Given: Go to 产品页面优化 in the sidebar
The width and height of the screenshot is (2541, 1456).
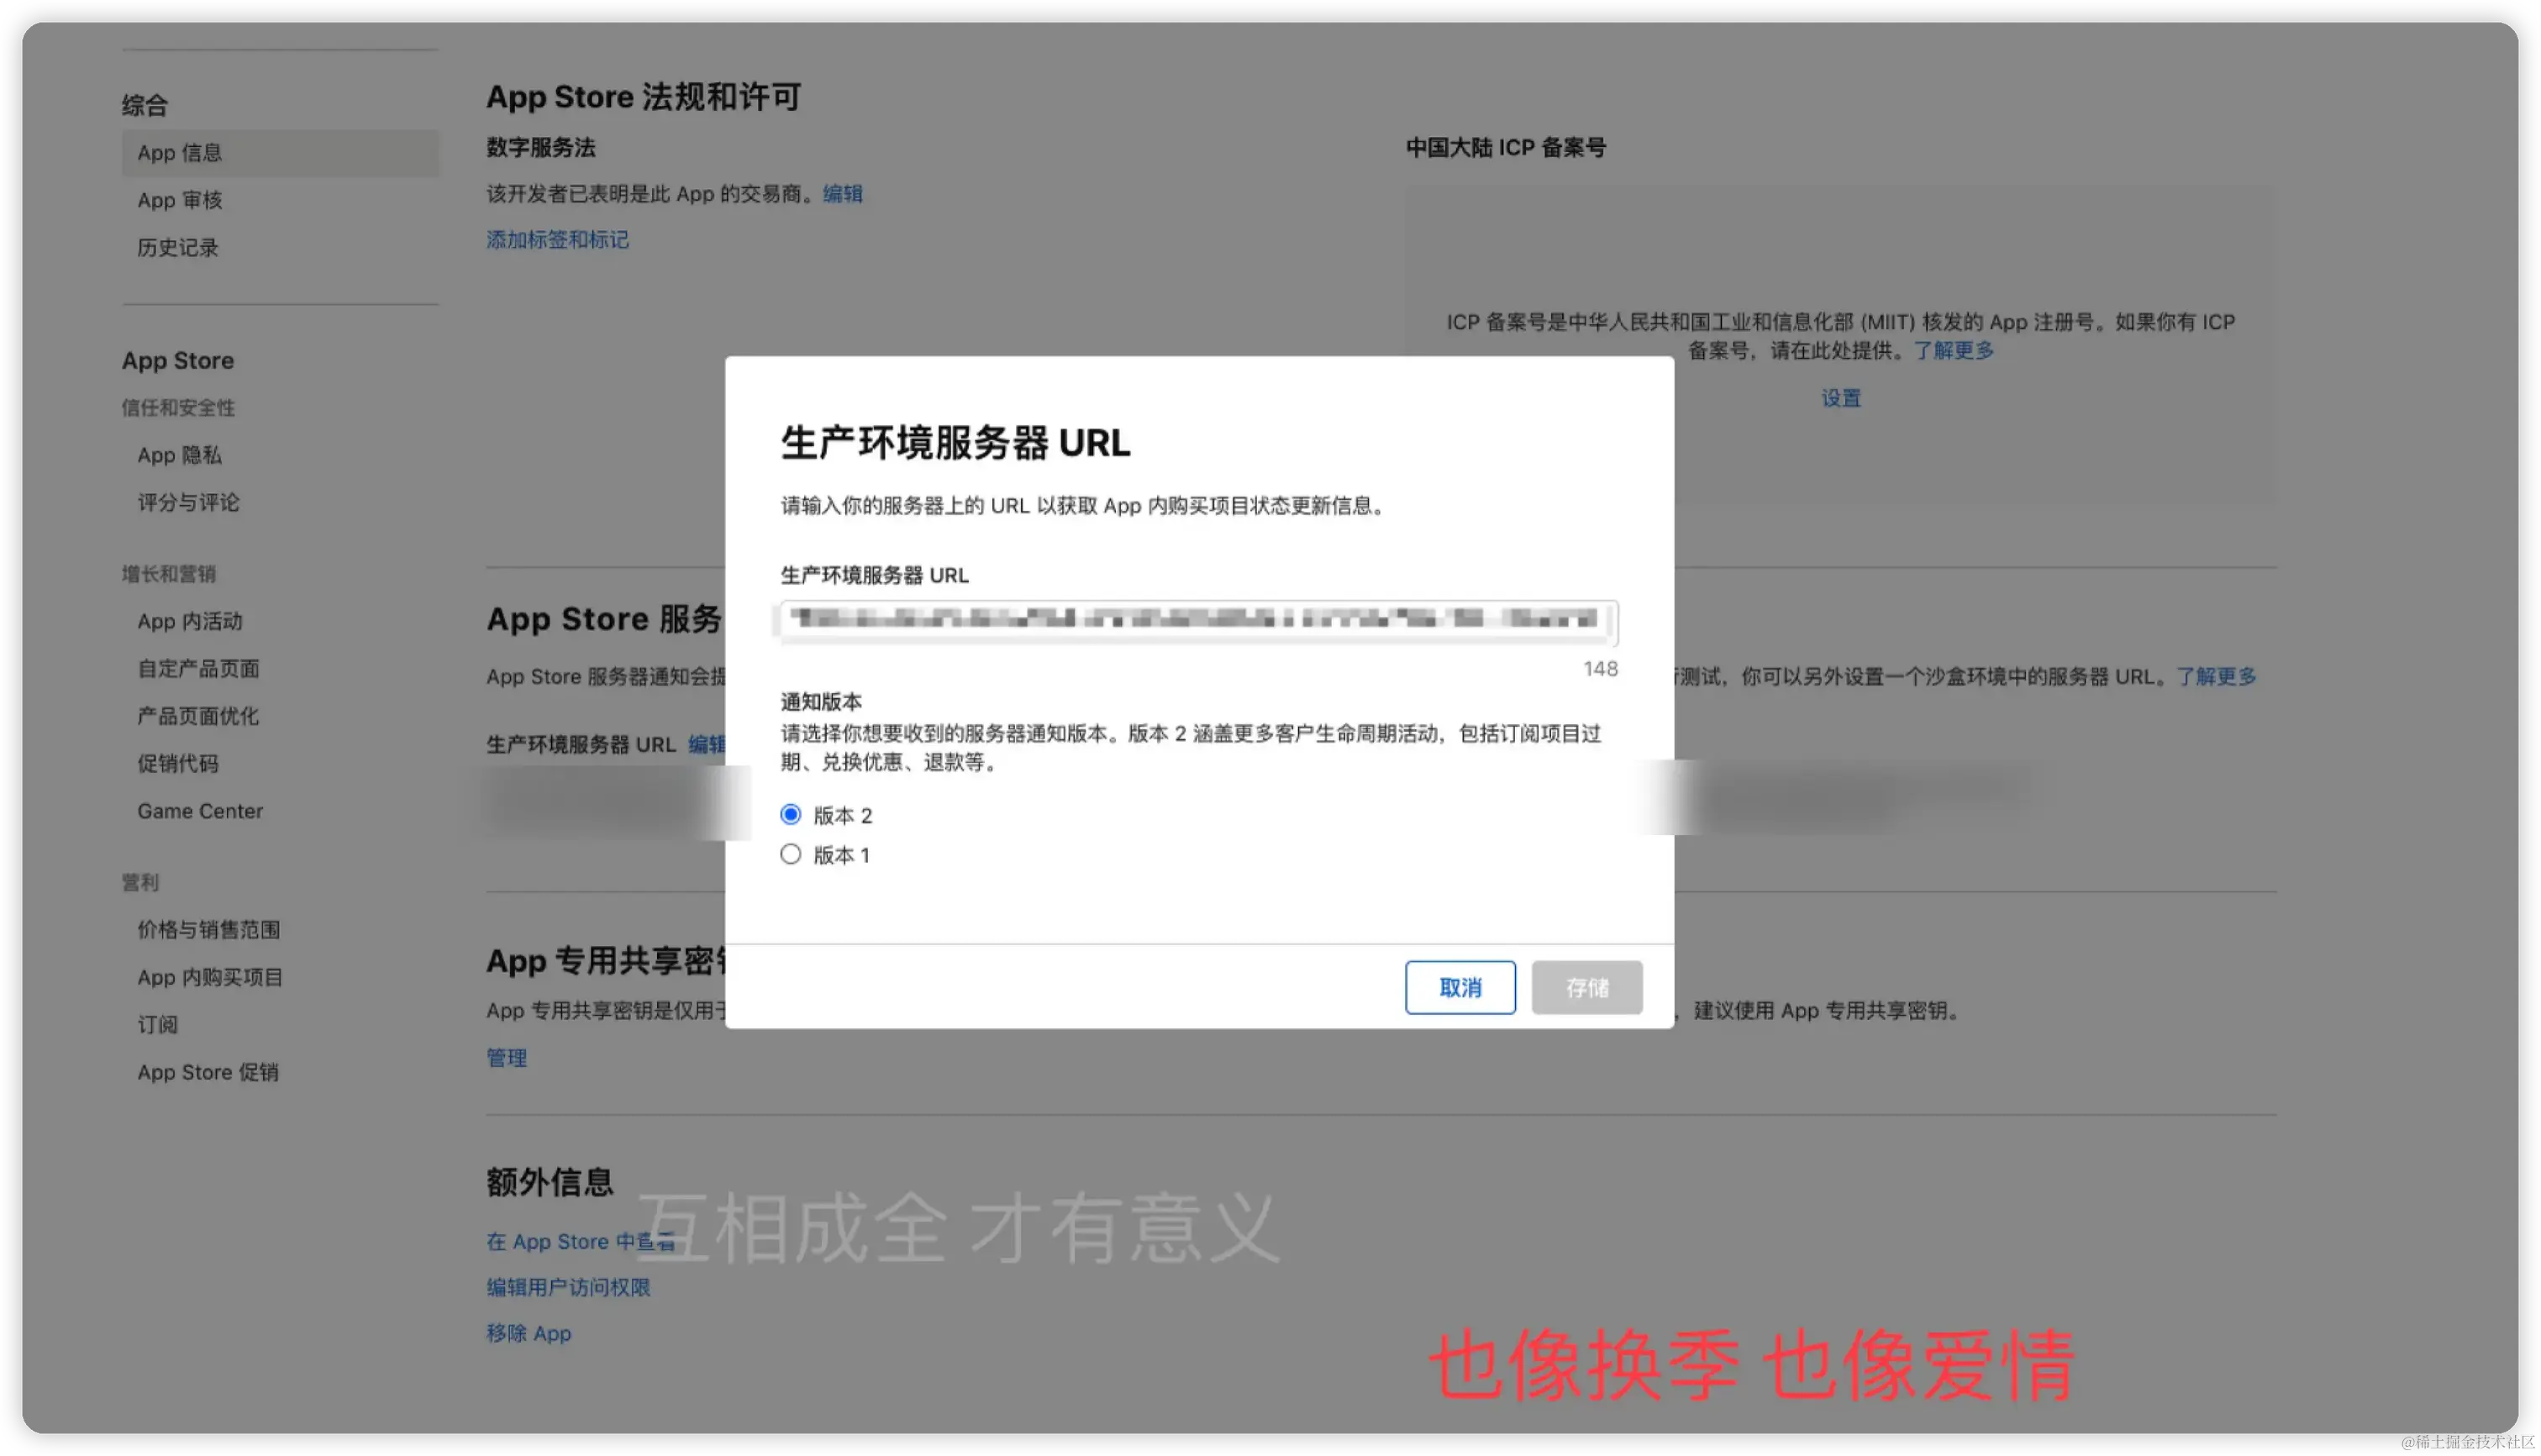Looking at the screenshot, I should pyautogui.click(x=198, y=716).
